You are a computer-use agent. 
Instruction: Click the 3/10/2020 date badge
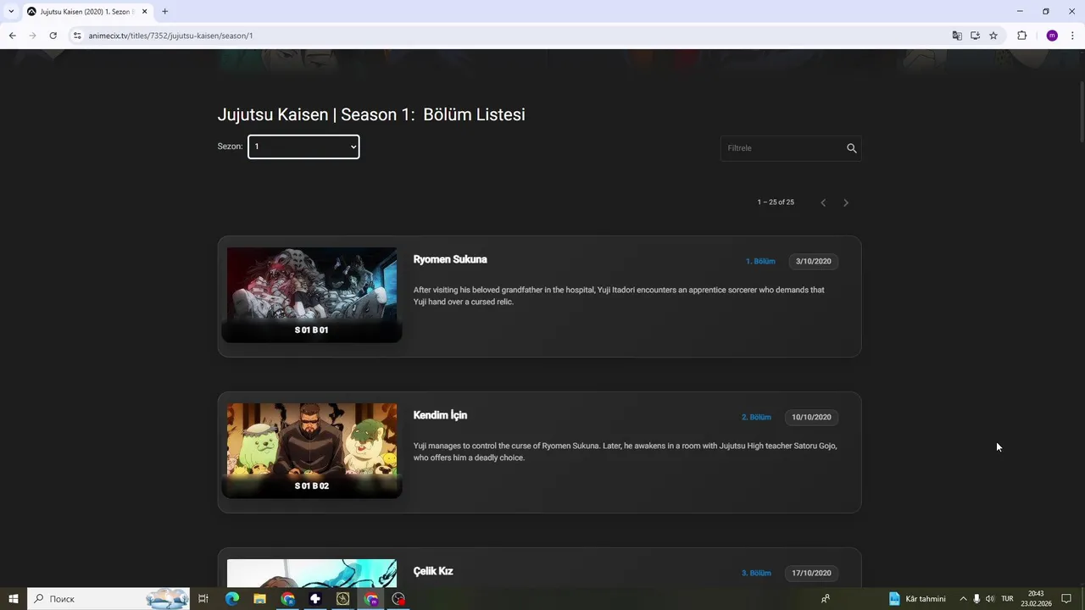(814, 261)
